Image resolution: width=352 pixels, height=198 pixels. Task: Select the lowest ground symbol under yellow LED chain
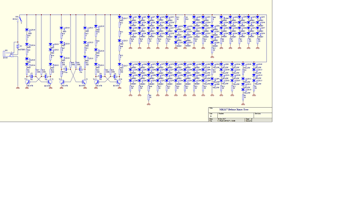[x=243, y=104]
